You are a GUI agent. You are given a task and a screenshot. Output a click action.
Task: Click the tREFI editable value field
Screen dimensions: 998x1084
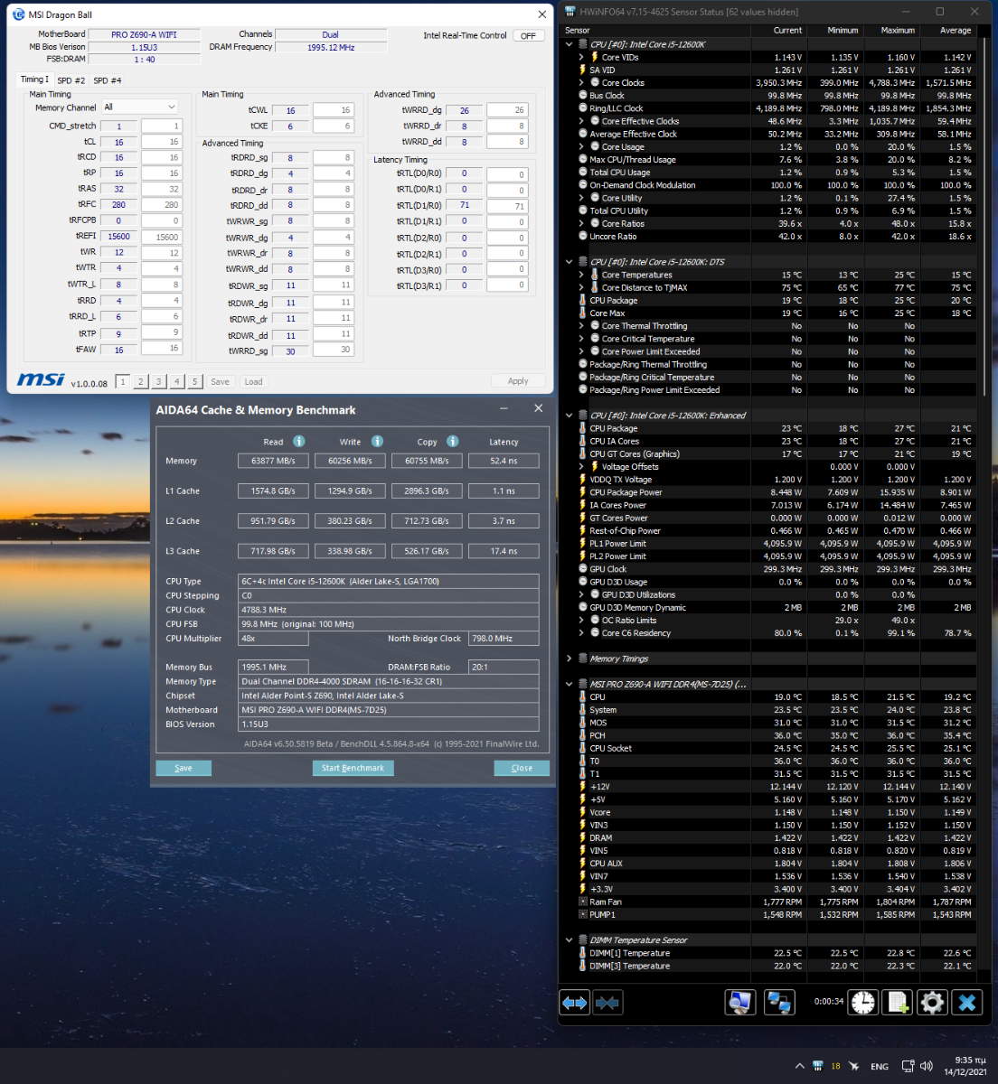[x=162, y=237]
